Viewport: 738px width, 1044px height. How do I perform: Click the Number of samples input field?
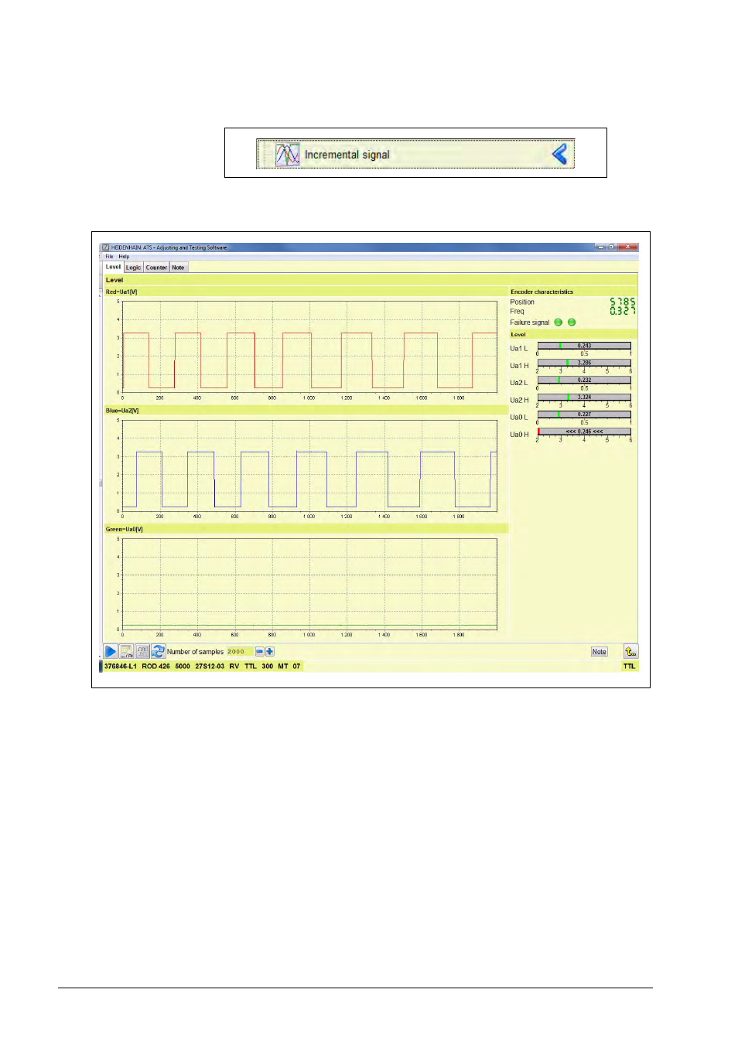coord(239,652)
